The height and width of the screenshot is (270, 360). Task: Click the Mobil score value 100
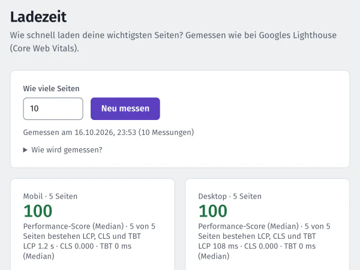click(38, 211)
